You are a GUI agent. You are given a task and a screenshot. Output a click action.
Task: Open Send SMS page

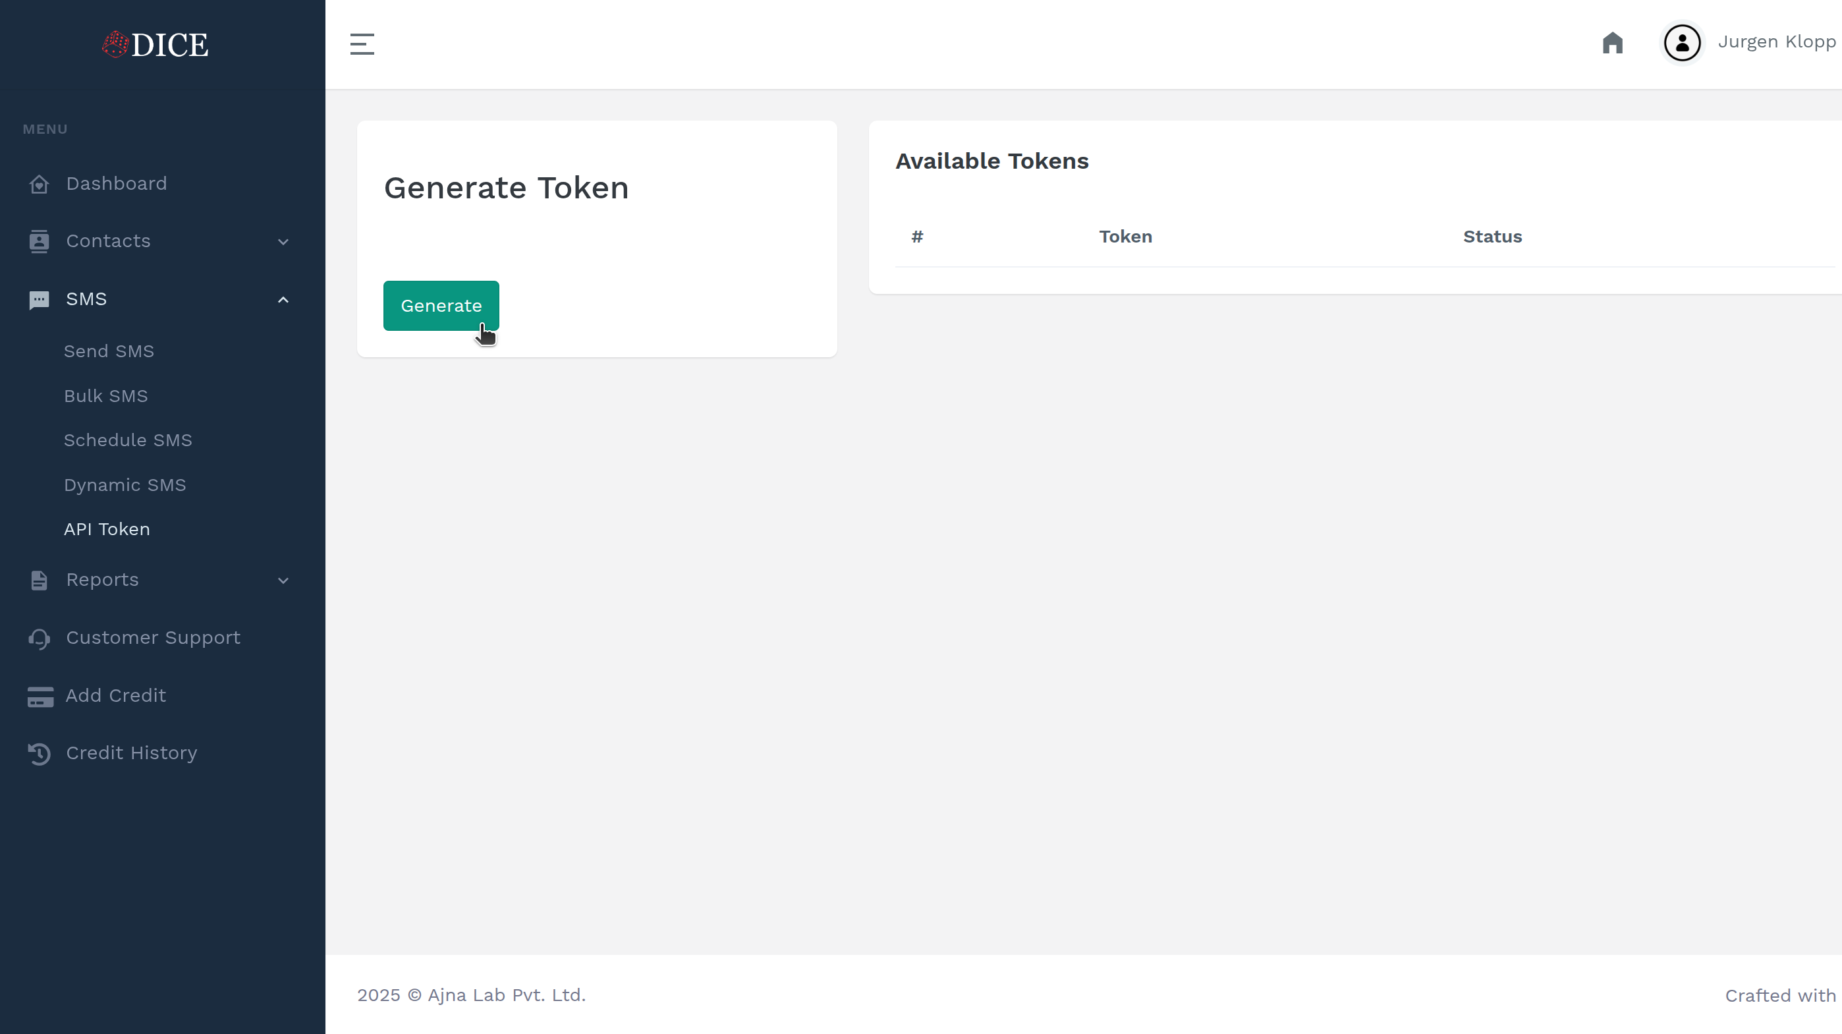point(109,351)
